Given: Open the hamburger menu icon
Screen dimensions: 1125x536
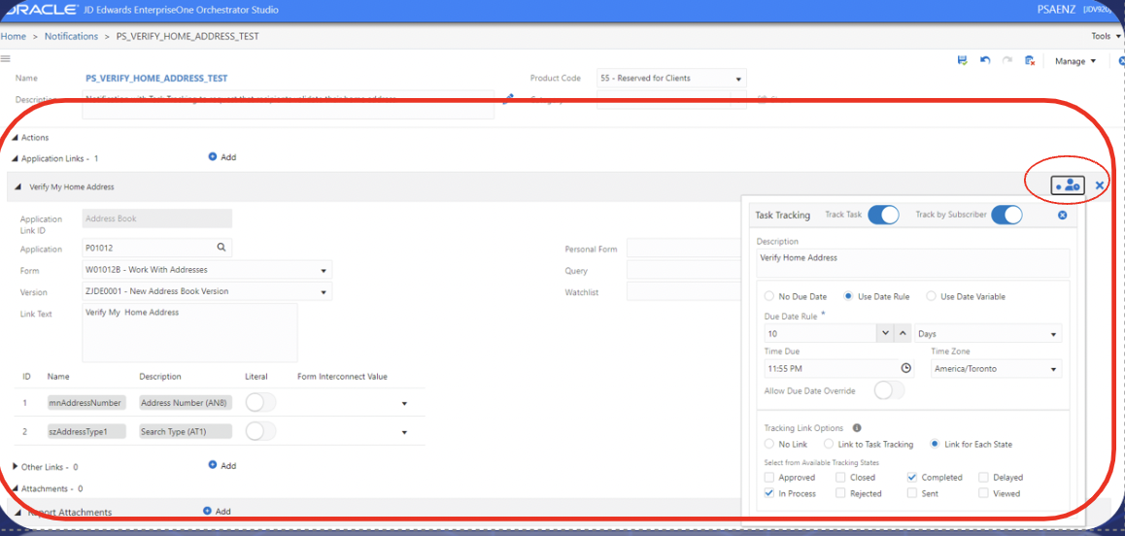Looking at the screenshot, I should [4, 58].
